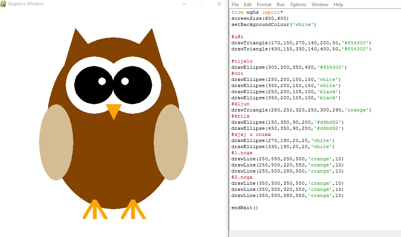Click the Graphics Window pygame icon
The height and width of the screenshot is (237, 401).
point(3,3)
